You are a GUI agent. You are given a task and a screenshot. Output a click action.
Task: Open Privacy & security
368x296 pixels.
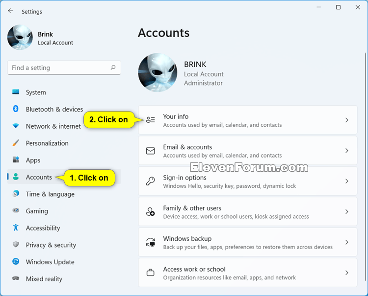click(64, 245)
